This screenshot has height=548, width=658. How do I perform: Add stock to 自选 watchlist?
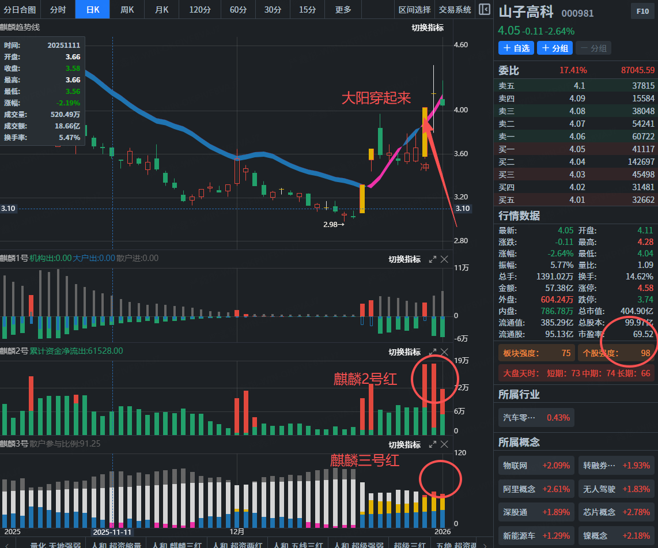click(x=516, y=48)
